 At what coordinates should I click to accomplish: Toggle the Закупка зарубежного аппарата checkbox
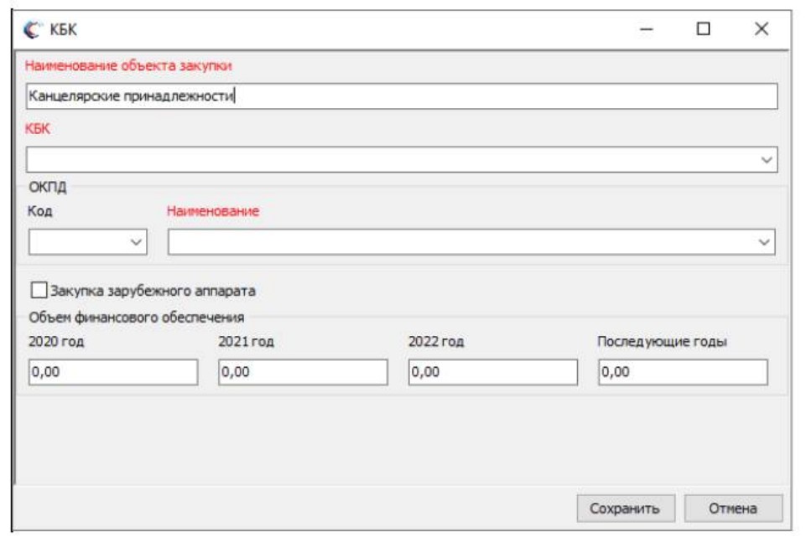[x=38, y=292]
